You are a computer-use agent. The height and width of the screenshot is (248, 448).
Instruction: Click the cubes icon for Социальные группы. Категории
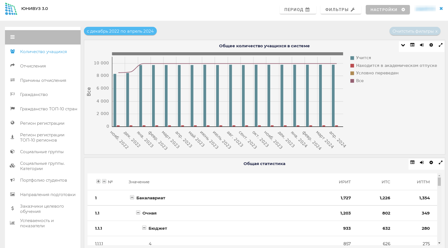pos(12,166)
